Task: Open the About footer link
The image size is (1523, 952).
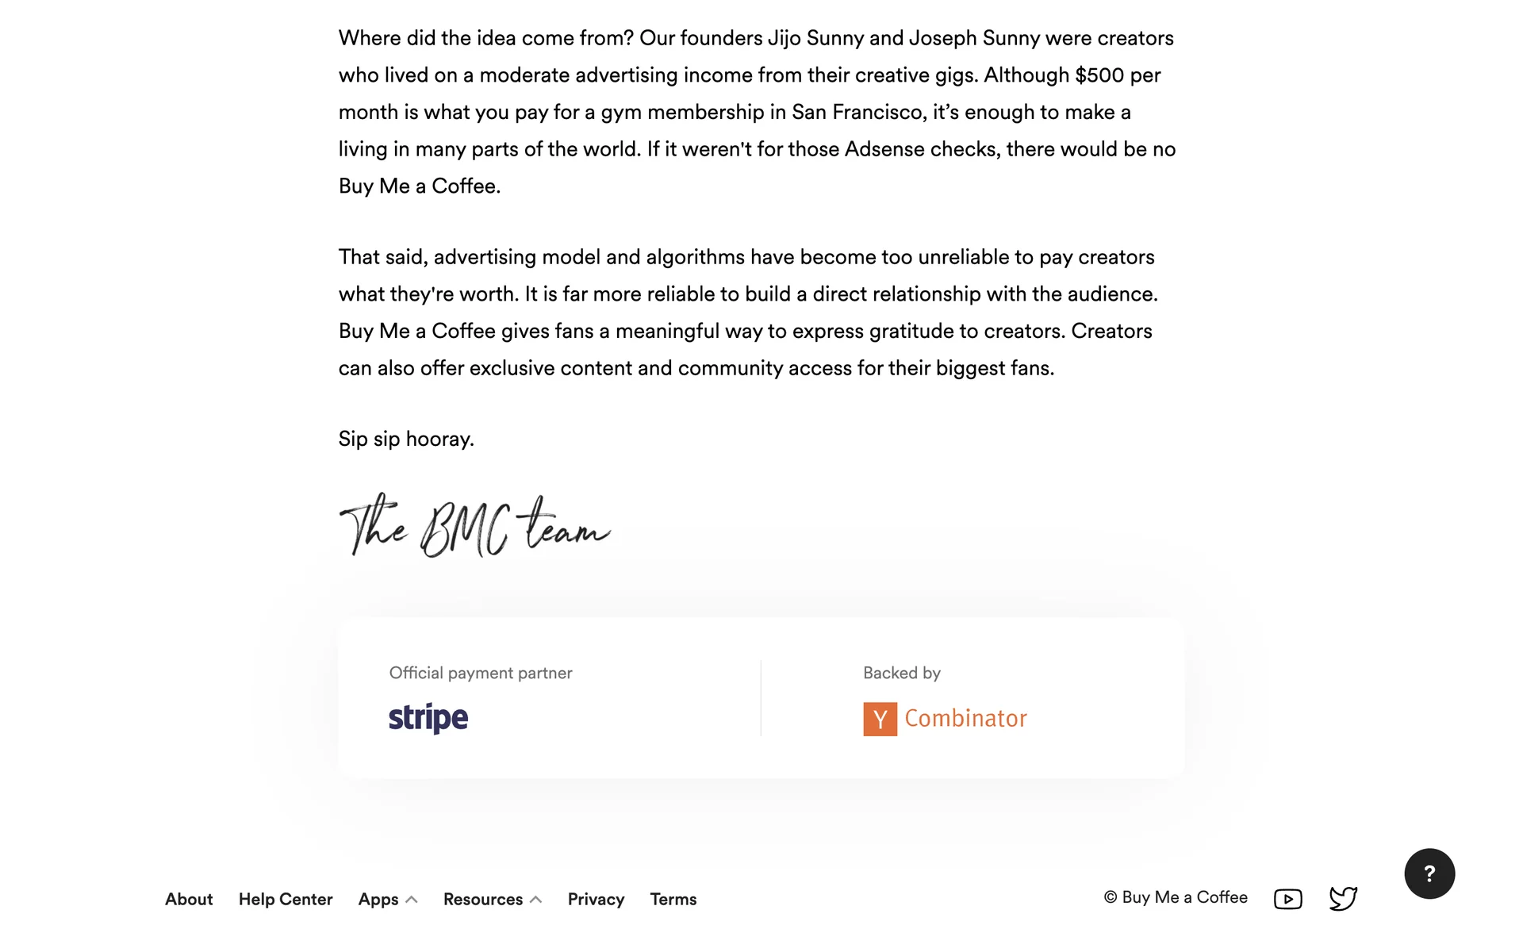Action: 189,899
